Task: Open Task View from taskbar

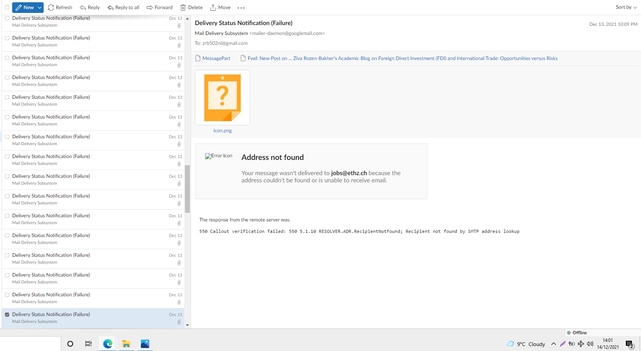Action: coord(88,344)
